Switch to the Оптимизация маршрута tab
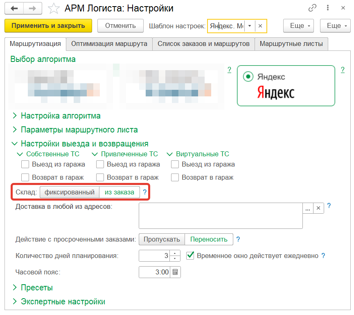 point(109,43)
